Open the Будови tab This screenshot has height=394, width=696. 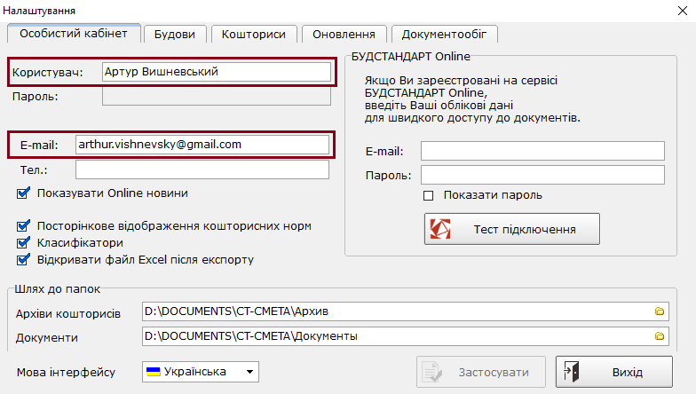point(175,34)
